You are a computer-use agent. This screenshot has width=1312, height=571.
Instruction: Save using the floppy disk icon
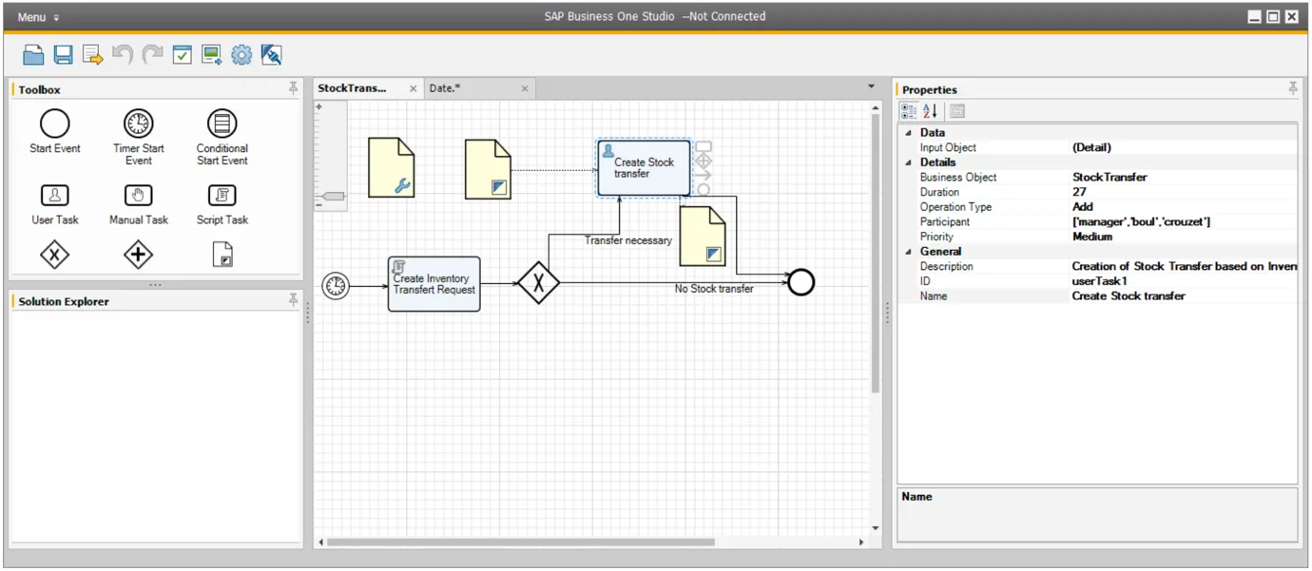tap(63, 55)
